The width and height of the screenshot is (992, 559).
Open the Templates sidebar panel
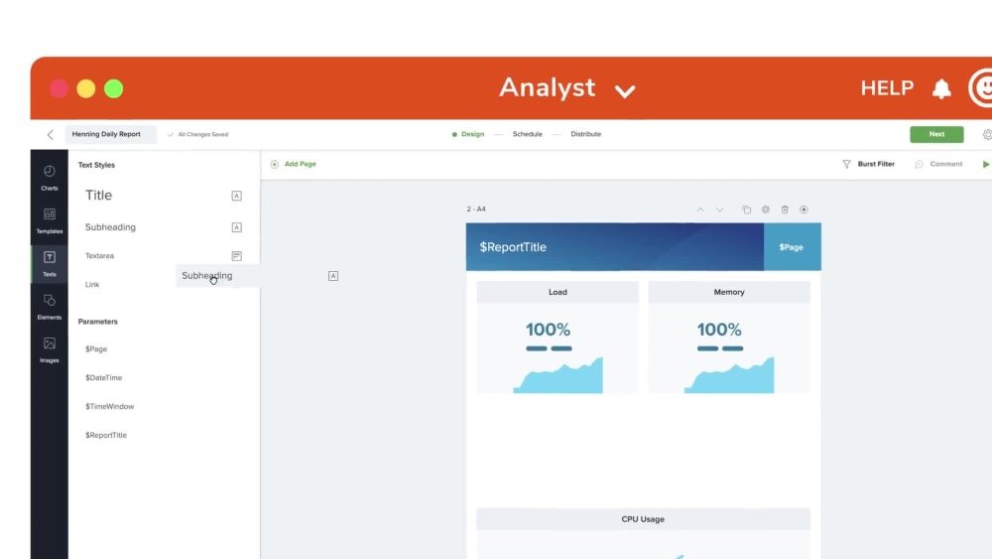point(50,221)
